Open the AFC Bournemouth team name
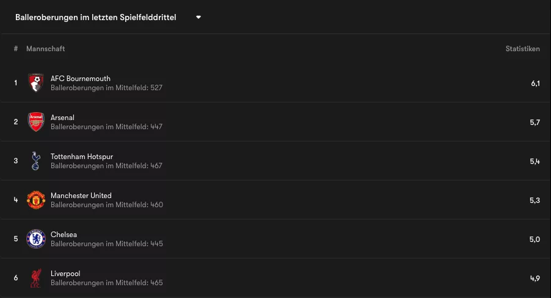 [x=81, y=79]
